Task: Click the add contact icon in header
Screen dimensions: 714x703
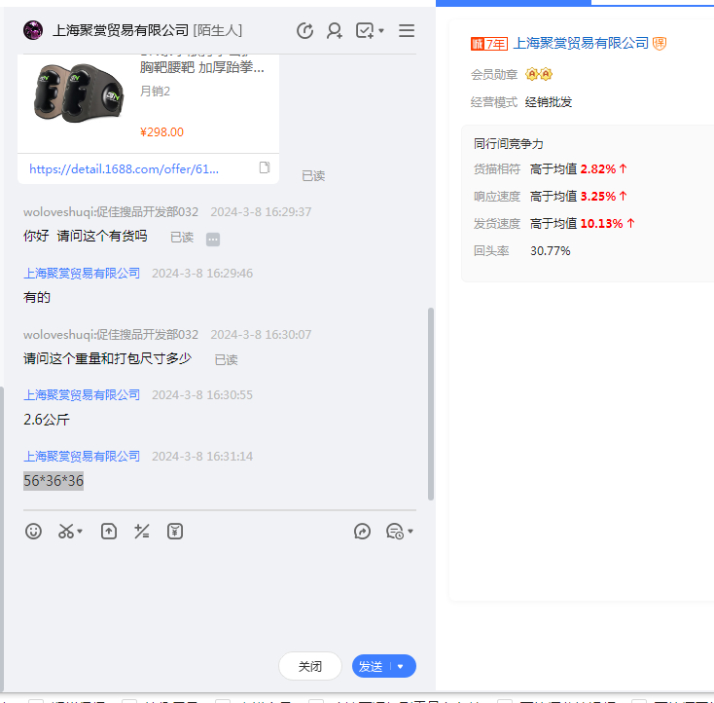Action: coord(335,31)
